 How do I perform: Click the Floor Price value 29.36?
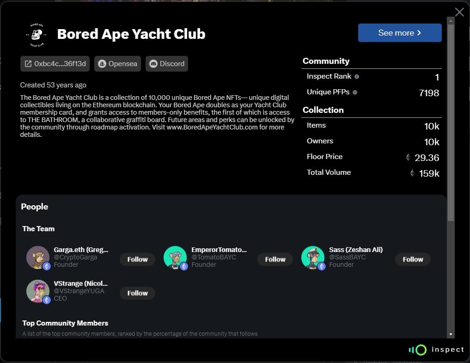[x=427, y=158]
